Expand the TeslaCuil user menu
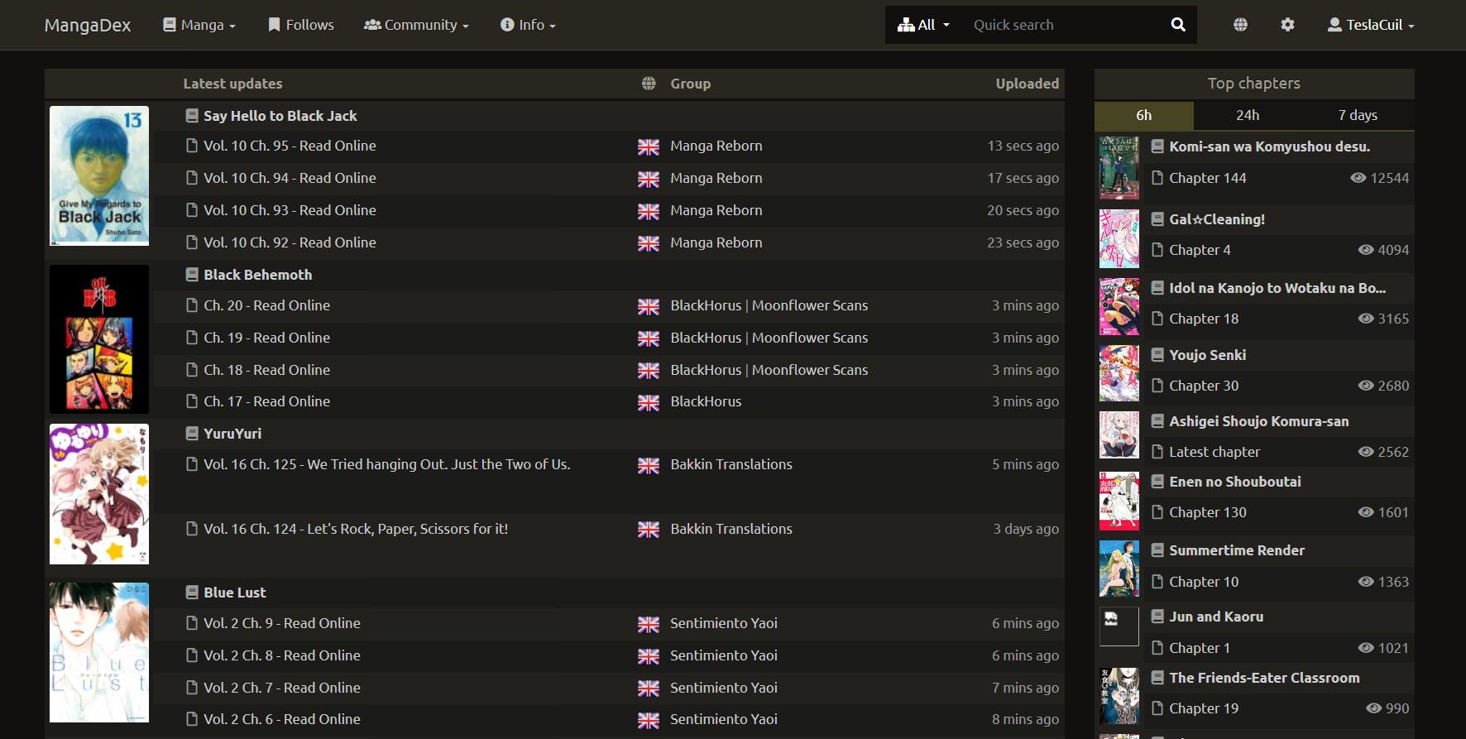 (1371, 25)
